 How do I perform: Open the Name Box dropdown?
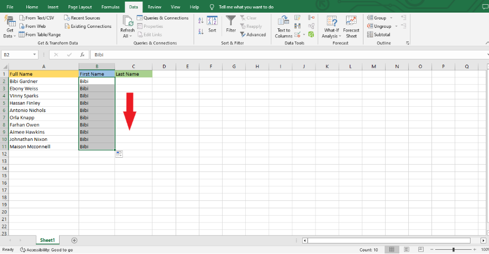[x=34, y=55]
